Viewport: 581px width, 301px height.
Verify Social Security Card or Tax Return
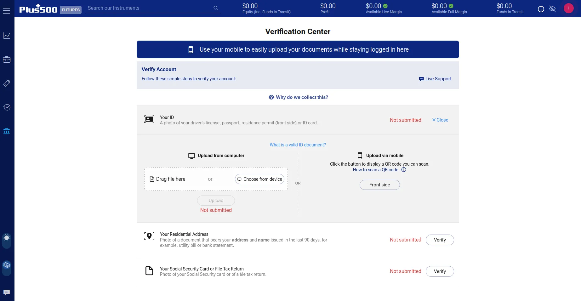coord(440,271)
